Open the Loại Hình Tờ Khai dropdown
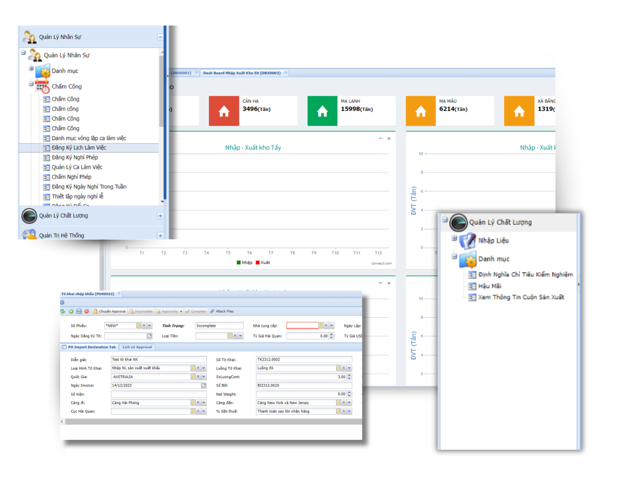The width and height of the screenshot is (638, 479). (204, 368)
